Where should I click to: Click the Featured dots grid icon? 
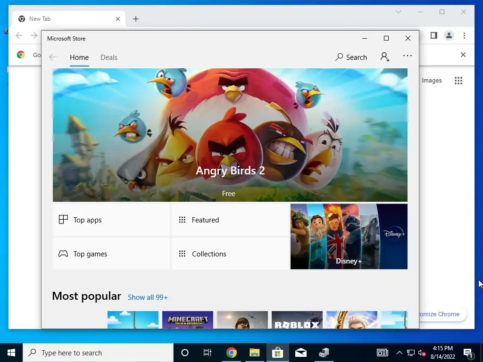(182, 220)
